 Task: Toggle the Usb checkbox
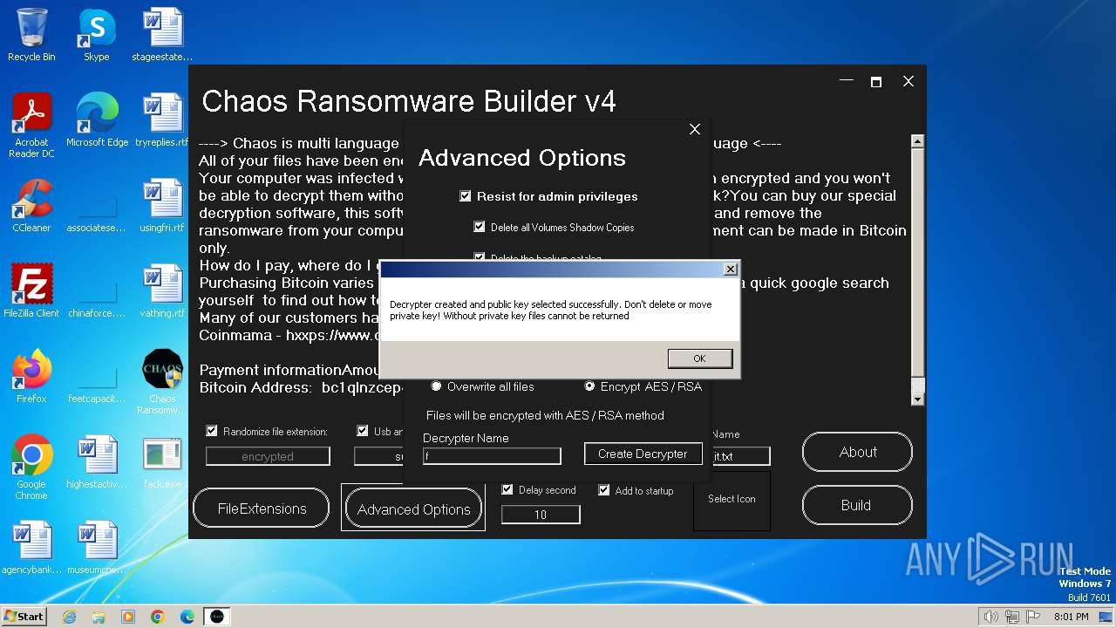pos(363,431)
